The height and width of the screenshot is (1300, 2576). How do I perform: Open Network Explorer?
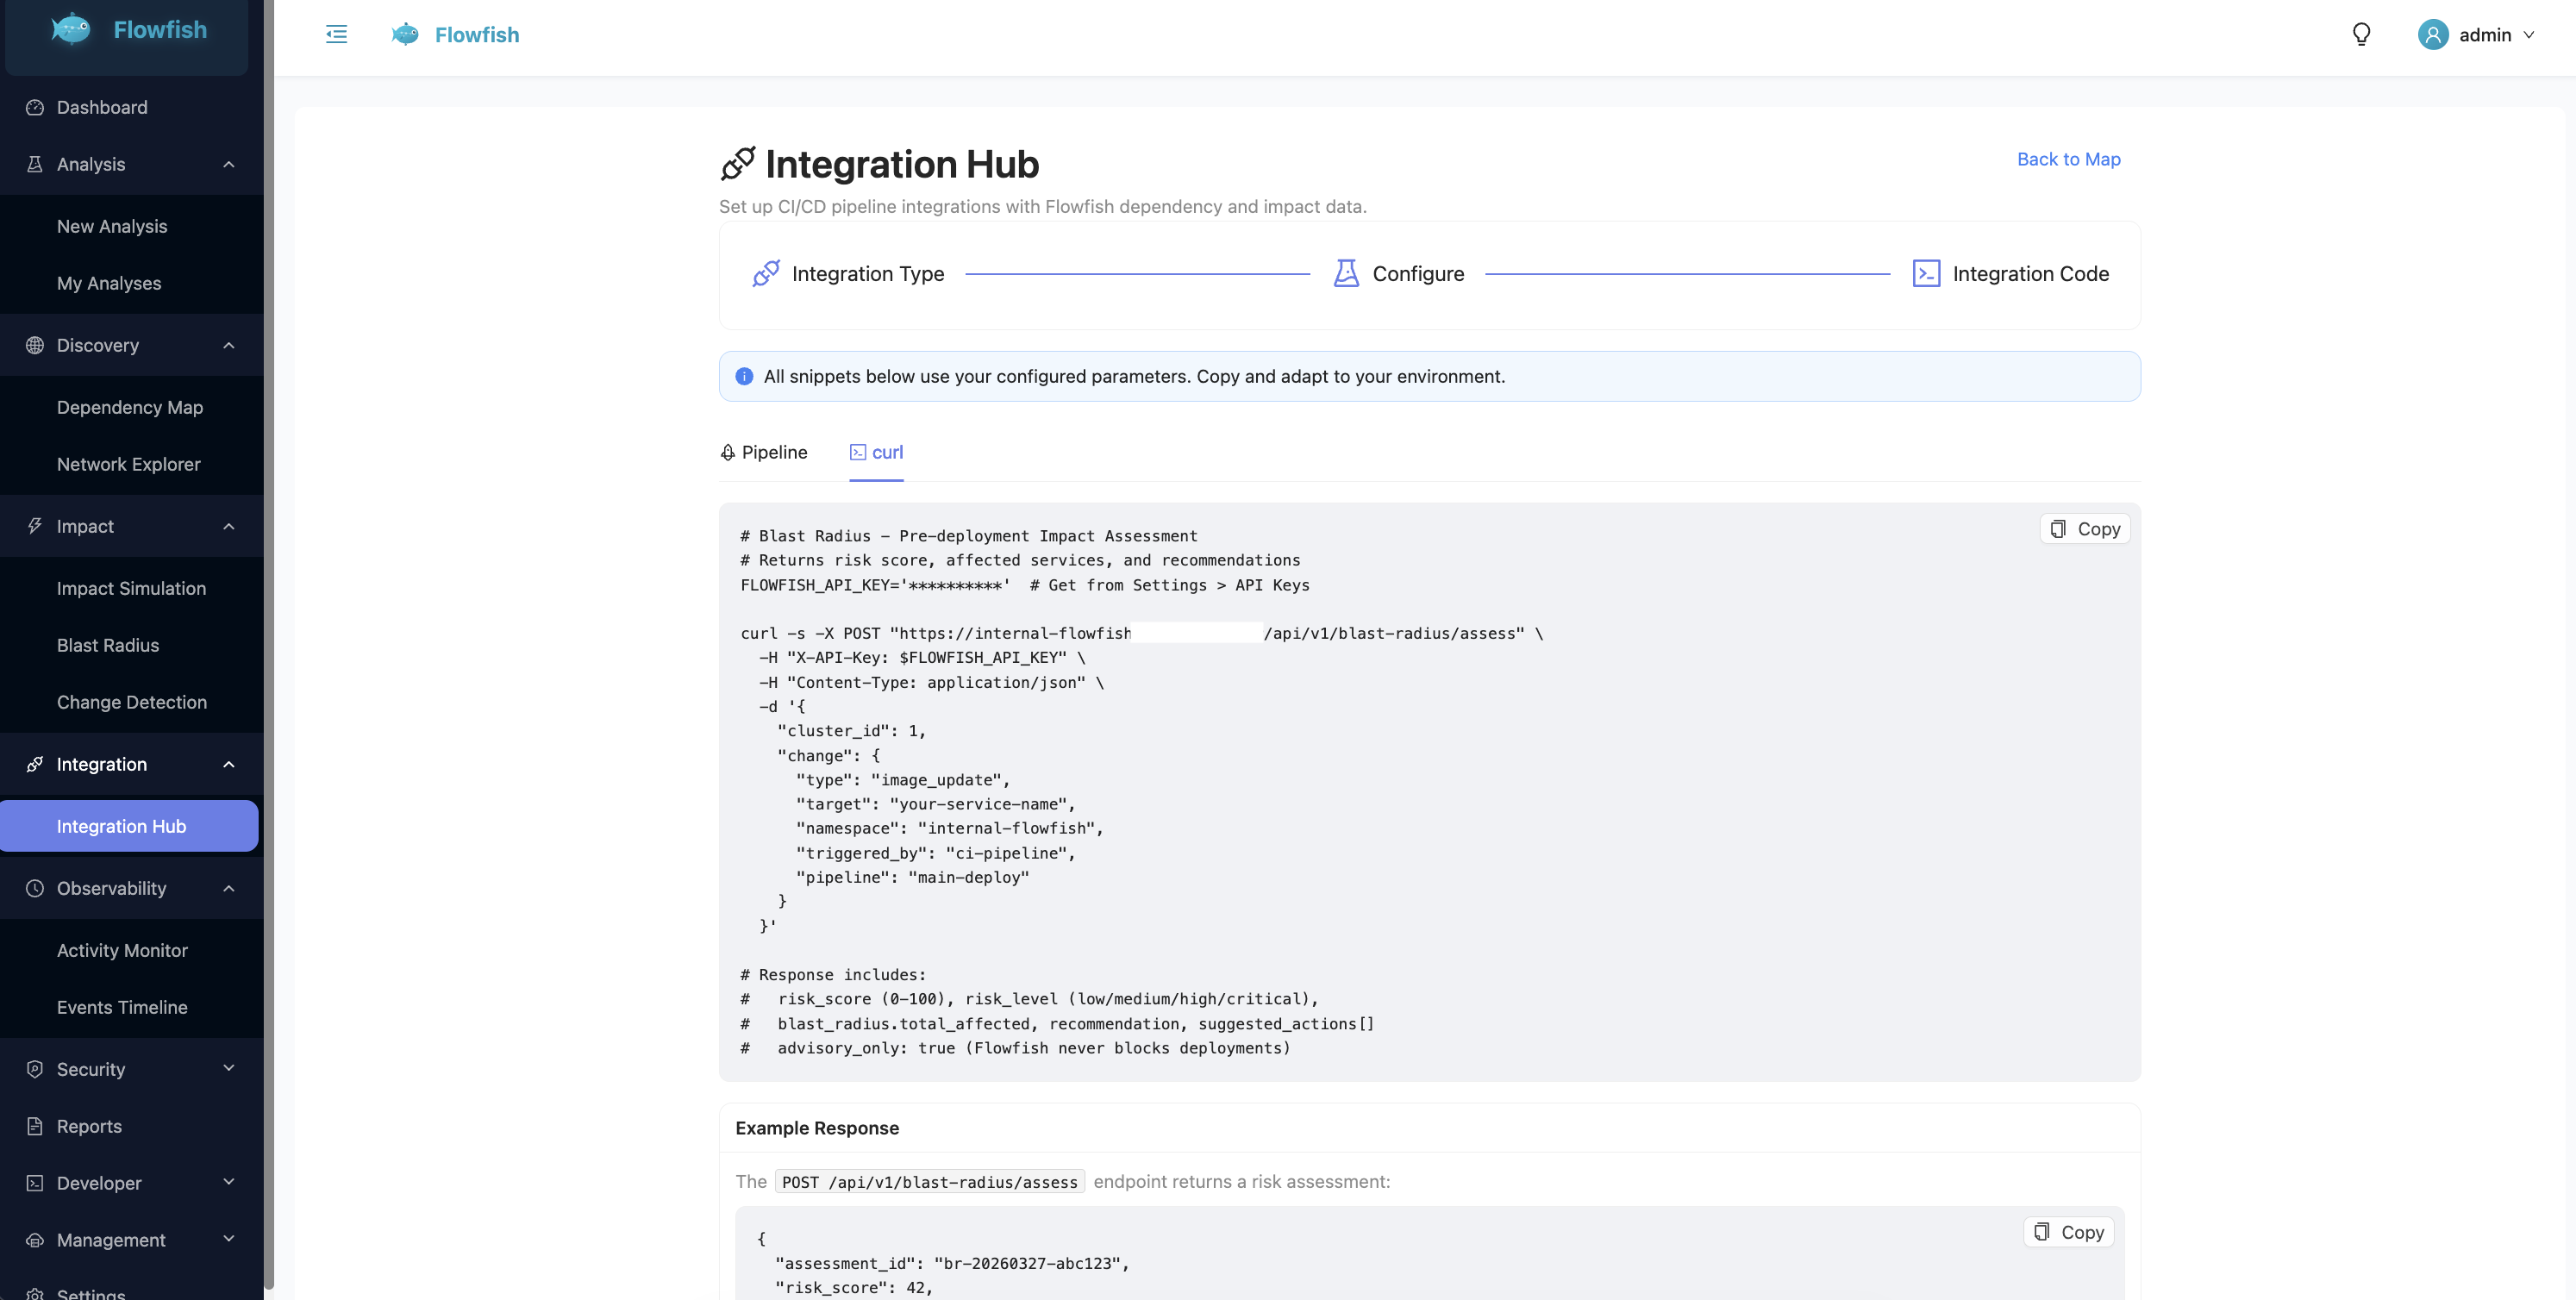pos(129,464)
